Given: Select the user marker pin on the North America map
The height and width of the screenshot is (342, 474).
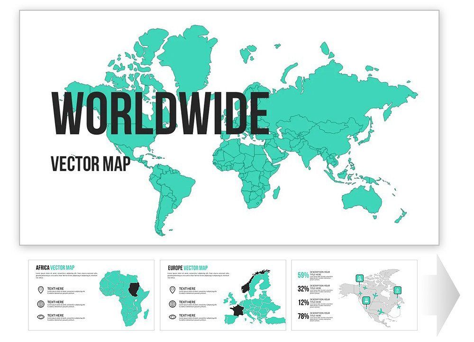Looking at the screenshot, I should click(x=366, y=300).
